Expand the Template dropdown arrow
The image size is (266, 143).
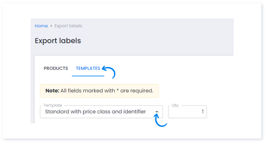(157, 112)
